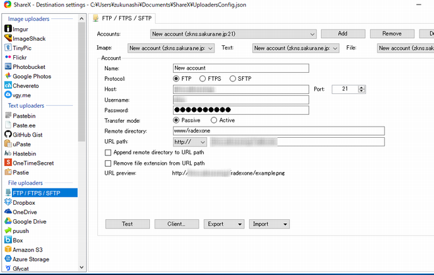Increase the Port value with up arrow
Viewport: 434px width, 275px height.
pyautogui.click(x=362, y=87)
